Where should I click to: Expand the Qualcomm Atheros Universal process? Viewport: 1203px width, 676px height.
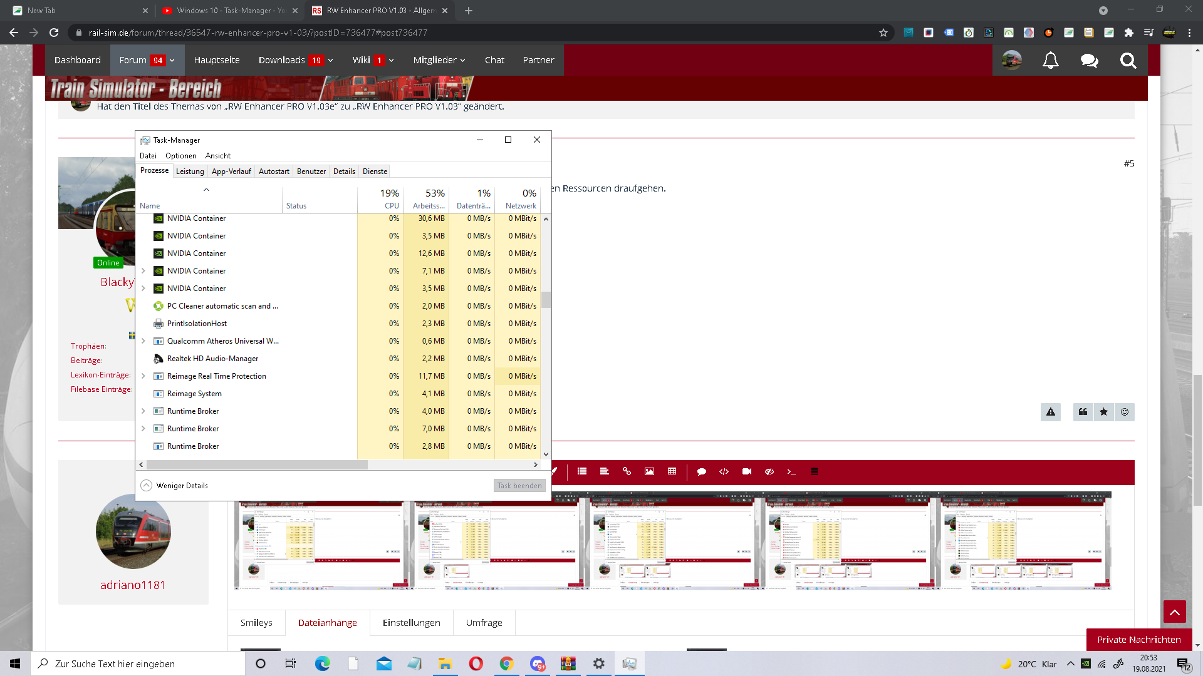143,341
